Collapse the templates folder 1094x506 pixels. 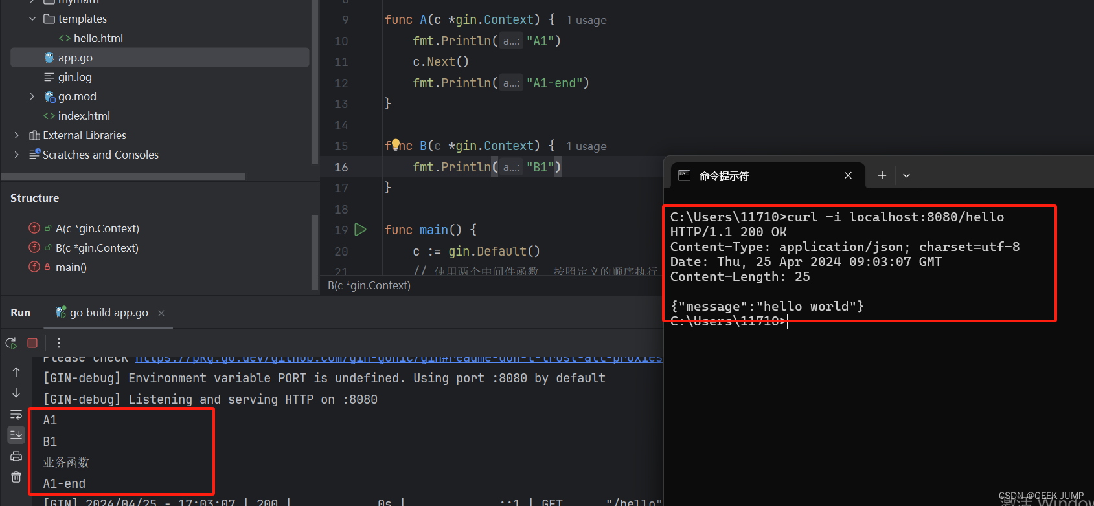[32, 19]
